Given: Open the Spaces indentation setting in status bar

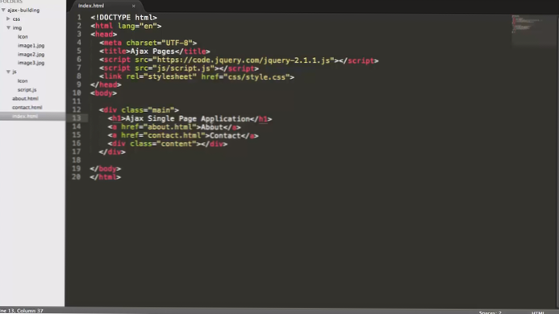Looking at the screenshot, I should pyautogui.click(x=490, y=312).
